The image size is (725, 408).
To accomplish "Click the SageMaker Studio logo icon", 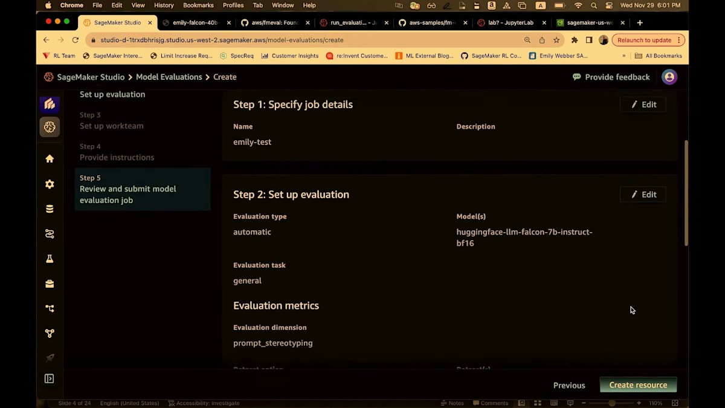I will pos(48,77).
